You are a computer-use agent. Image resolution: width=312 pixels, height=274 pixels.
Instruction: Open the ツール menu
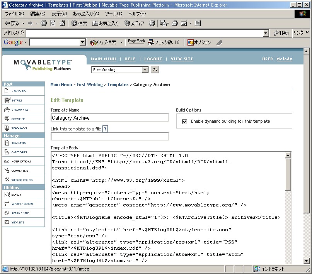pos(113,14)
